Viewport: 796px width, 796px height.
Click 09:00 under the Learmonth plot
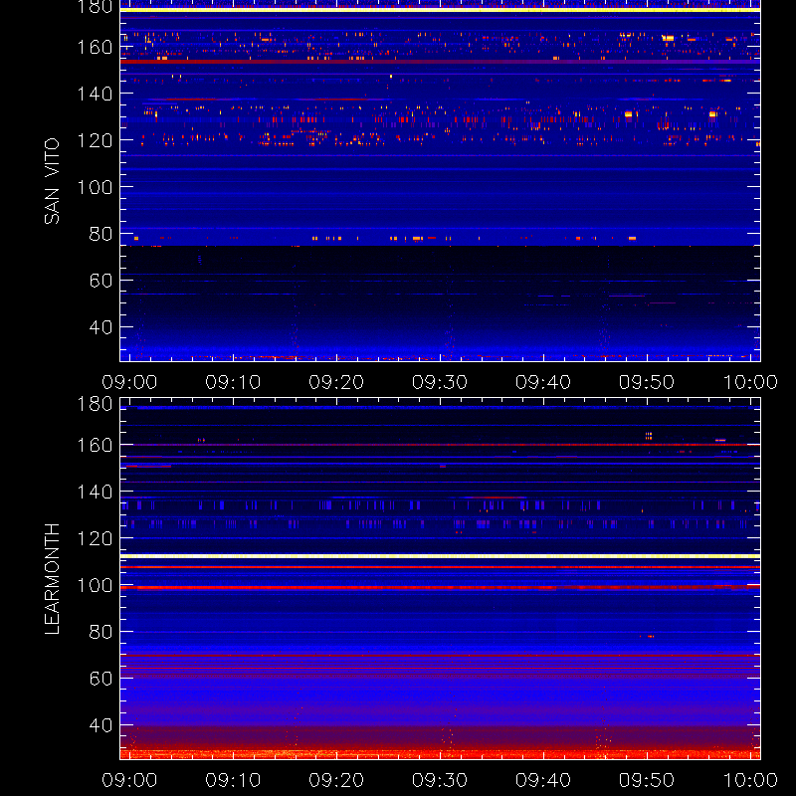coord(129,780)
